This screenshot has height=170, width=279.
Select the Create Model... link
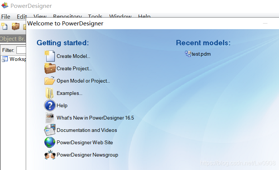click(x=73, y=56)
